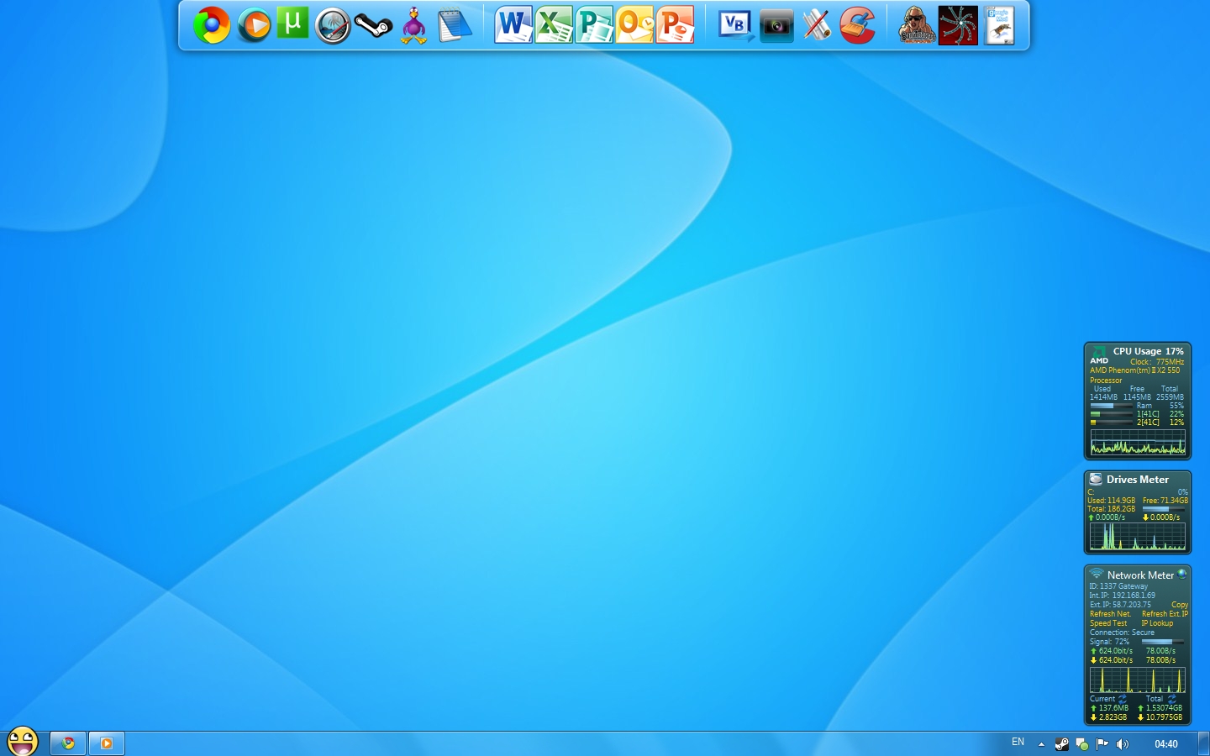Viewport: 1210px width, 756px height.
Task: Launch Microsoft Outlook from the dock
Action: [634, 25]
